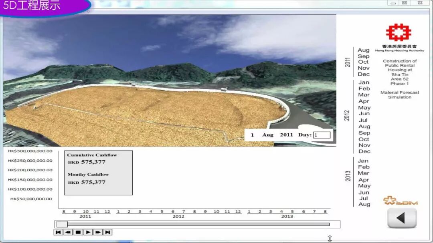Select Apr under 2013 in the month list
This screenshot has height=243, width=433.
(x=364, y=180)
